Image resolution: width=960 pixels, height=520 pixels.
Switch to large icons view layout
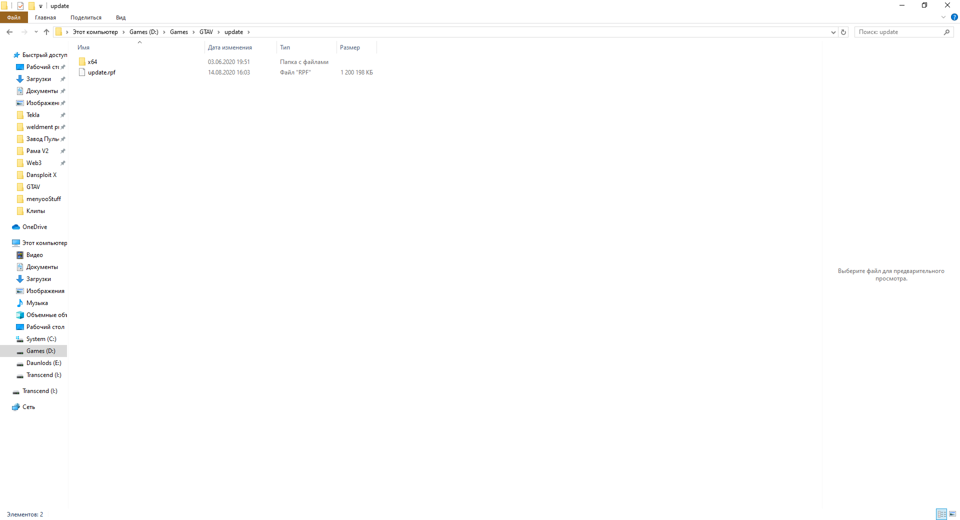[952, 514]
